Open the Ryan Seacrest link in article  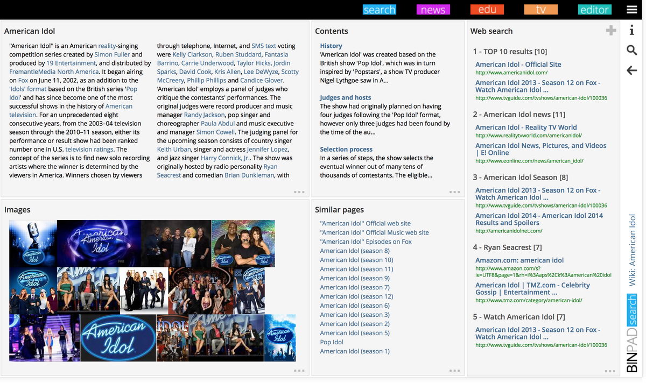(217, 171)
